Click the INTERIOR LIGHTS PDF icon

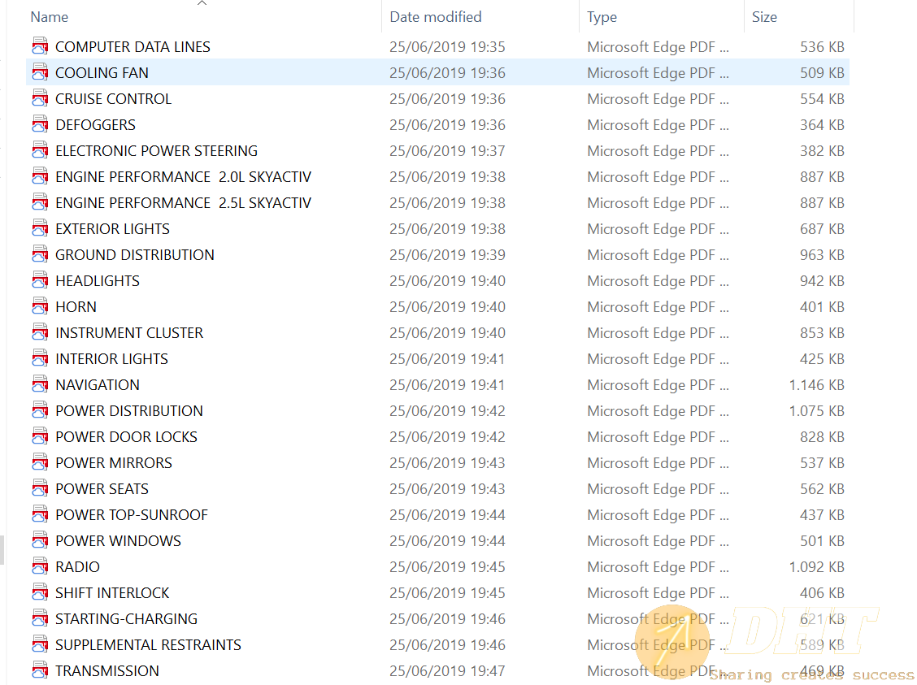coord(40,359)
